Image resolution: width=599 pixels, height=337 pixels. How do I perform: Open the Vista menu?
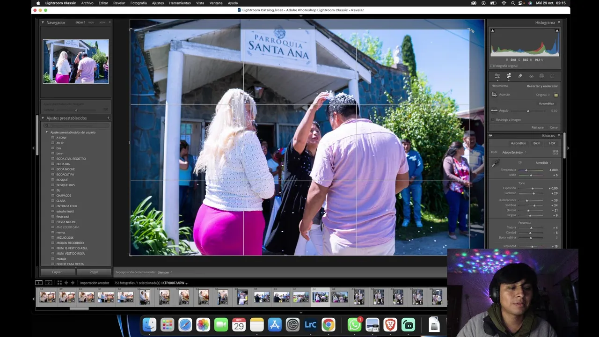[x=200, y=3]
